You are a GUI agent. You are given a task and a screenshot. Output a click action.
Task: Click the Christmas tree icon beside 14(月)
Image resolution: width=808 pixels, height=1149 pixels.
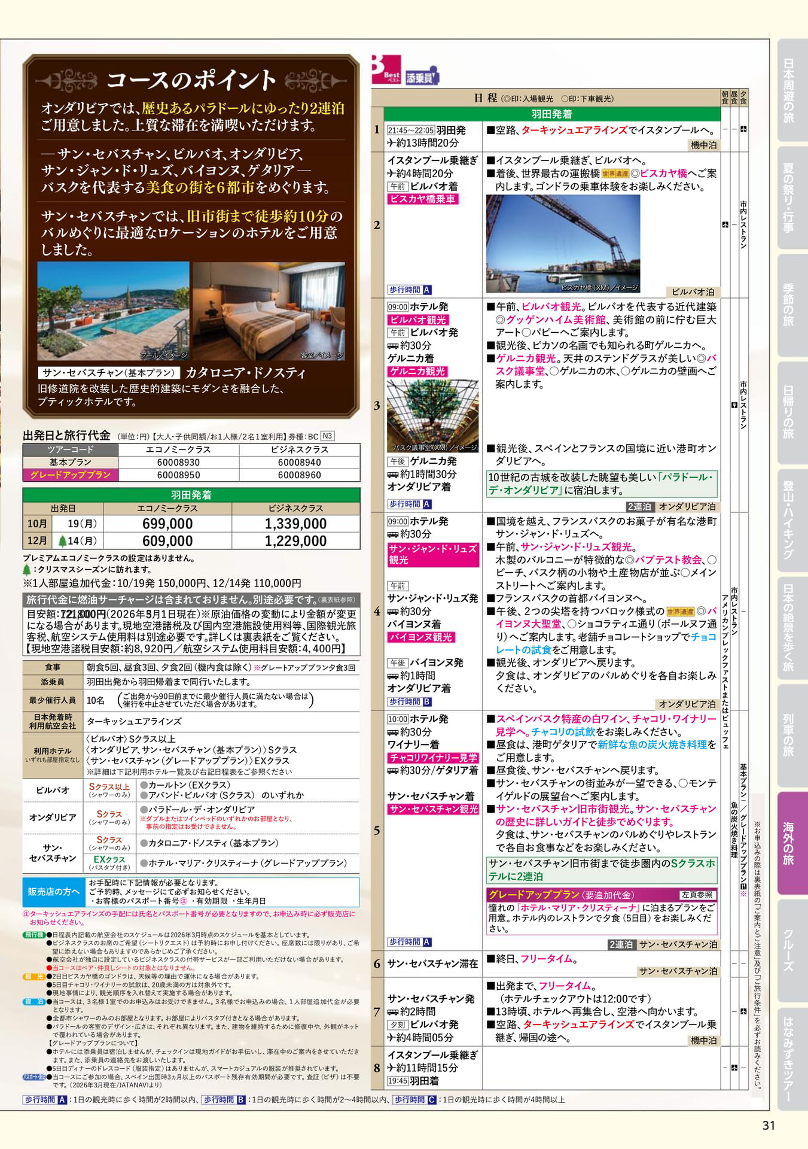[x=62, y=541]
